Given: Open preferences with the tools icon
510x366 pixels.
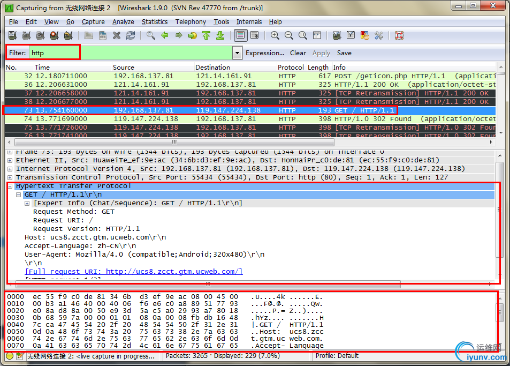Looking at the screenshot, I should 378,35.
